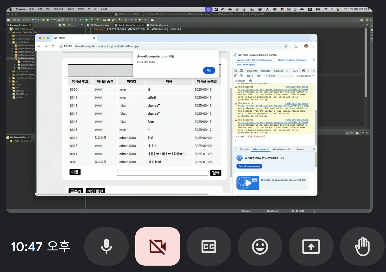This screenshot has width=386, height=272.
Task: Open the top context dropdown
Action: pos(250,76)
